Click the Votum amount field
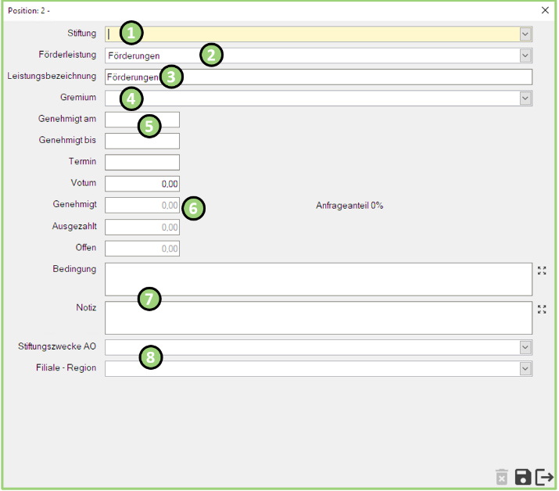The height and width of the screenshot is (491, 559). [x=142, y=184]
